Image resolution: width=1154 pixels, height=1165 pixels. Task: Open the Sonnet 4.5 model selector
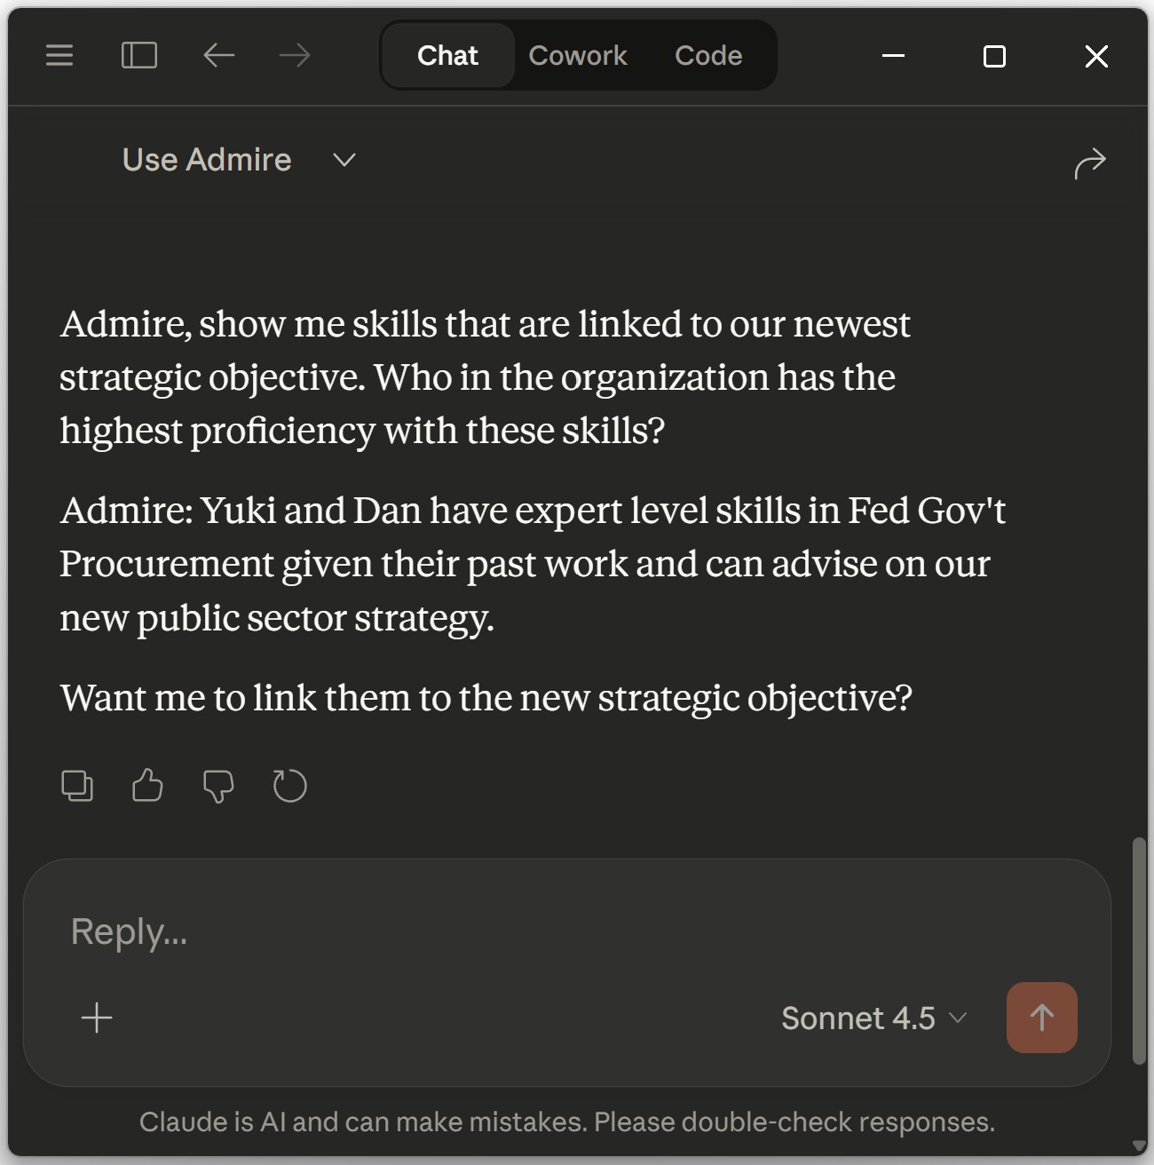[873, 1018]
